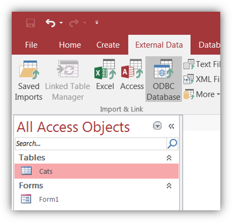
Task: Import an XML File
Action: tap(202, 79)
